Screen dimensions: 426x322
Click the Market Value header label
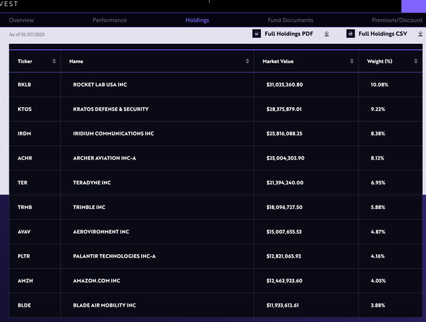[x=278, y=61]
